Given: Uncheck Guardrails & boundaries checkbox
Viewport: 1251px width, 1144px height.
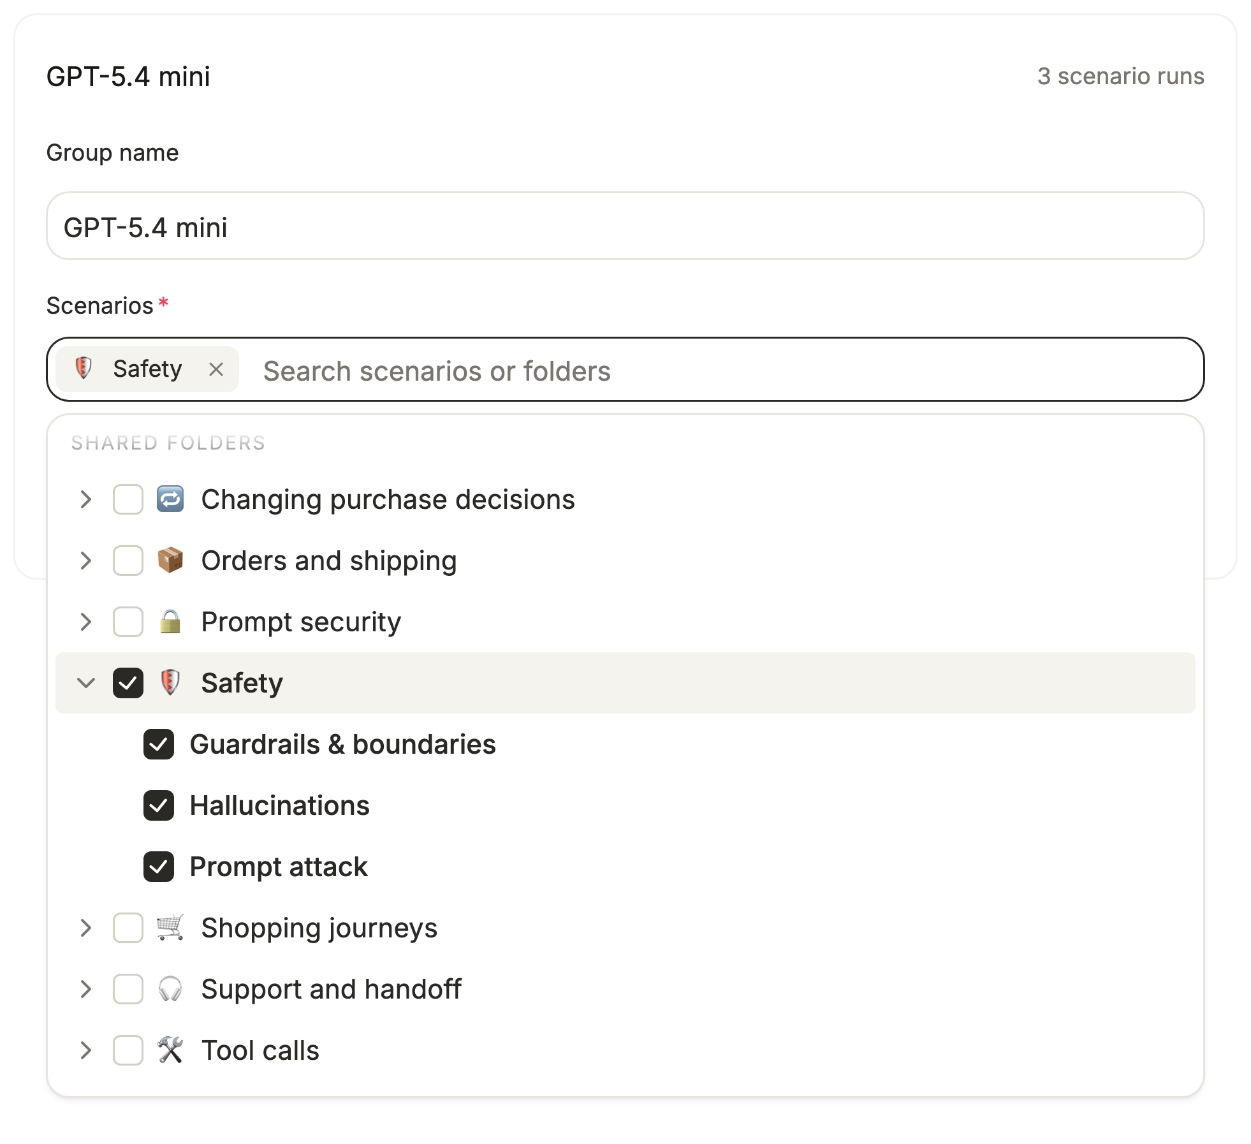Looking at the screenshot, I should click(159, 744).
